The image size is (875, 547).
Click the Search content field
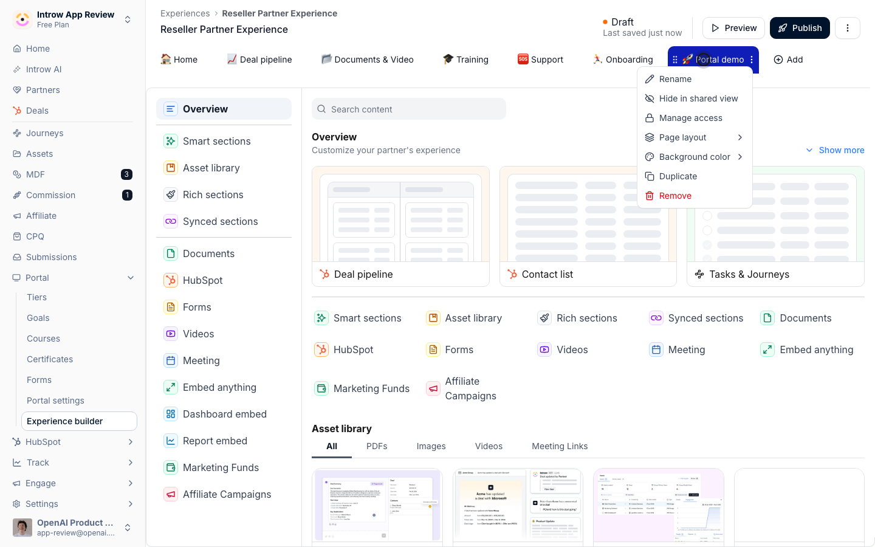pos(409,109)
